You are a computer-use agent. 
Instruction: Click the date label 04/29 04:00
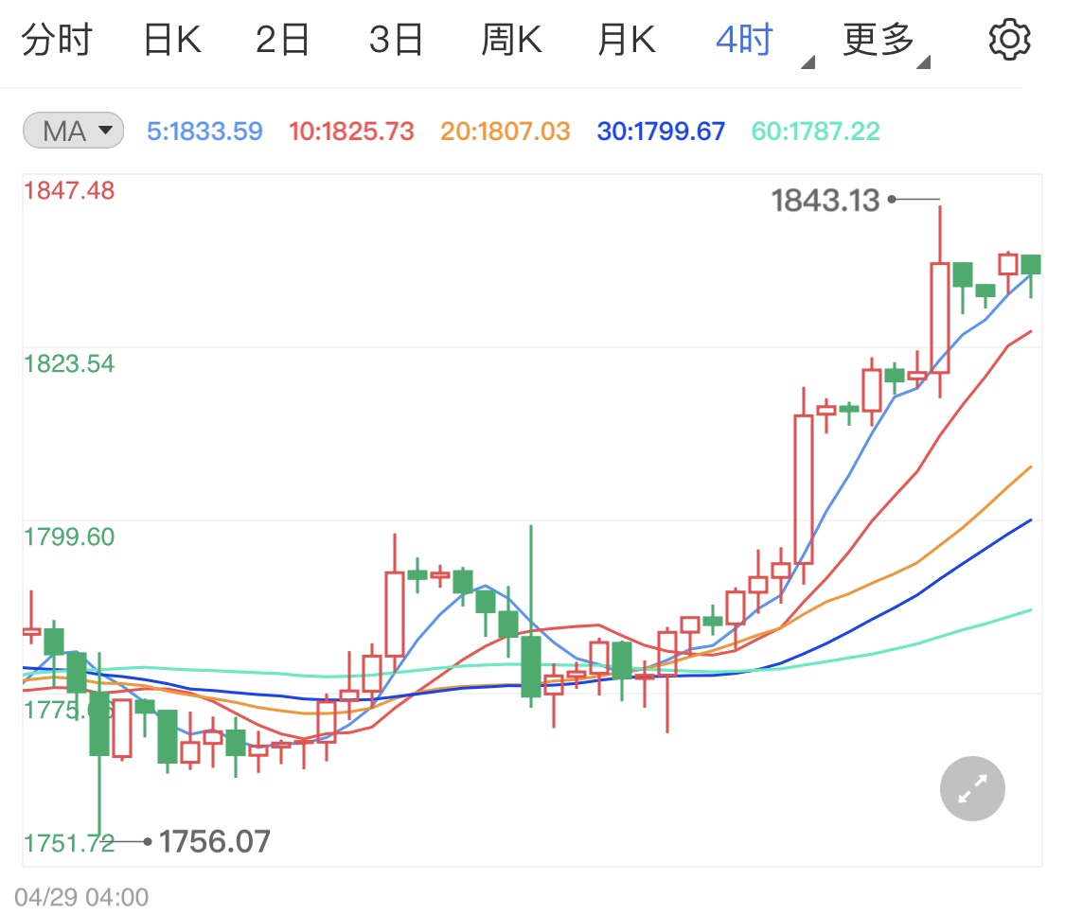point(81,897)
